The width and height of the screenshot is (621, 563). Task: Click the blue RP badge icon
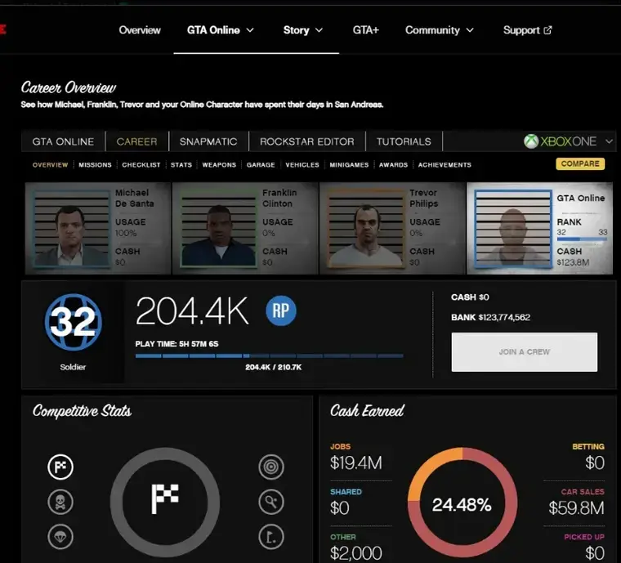[x=280, y=311]
